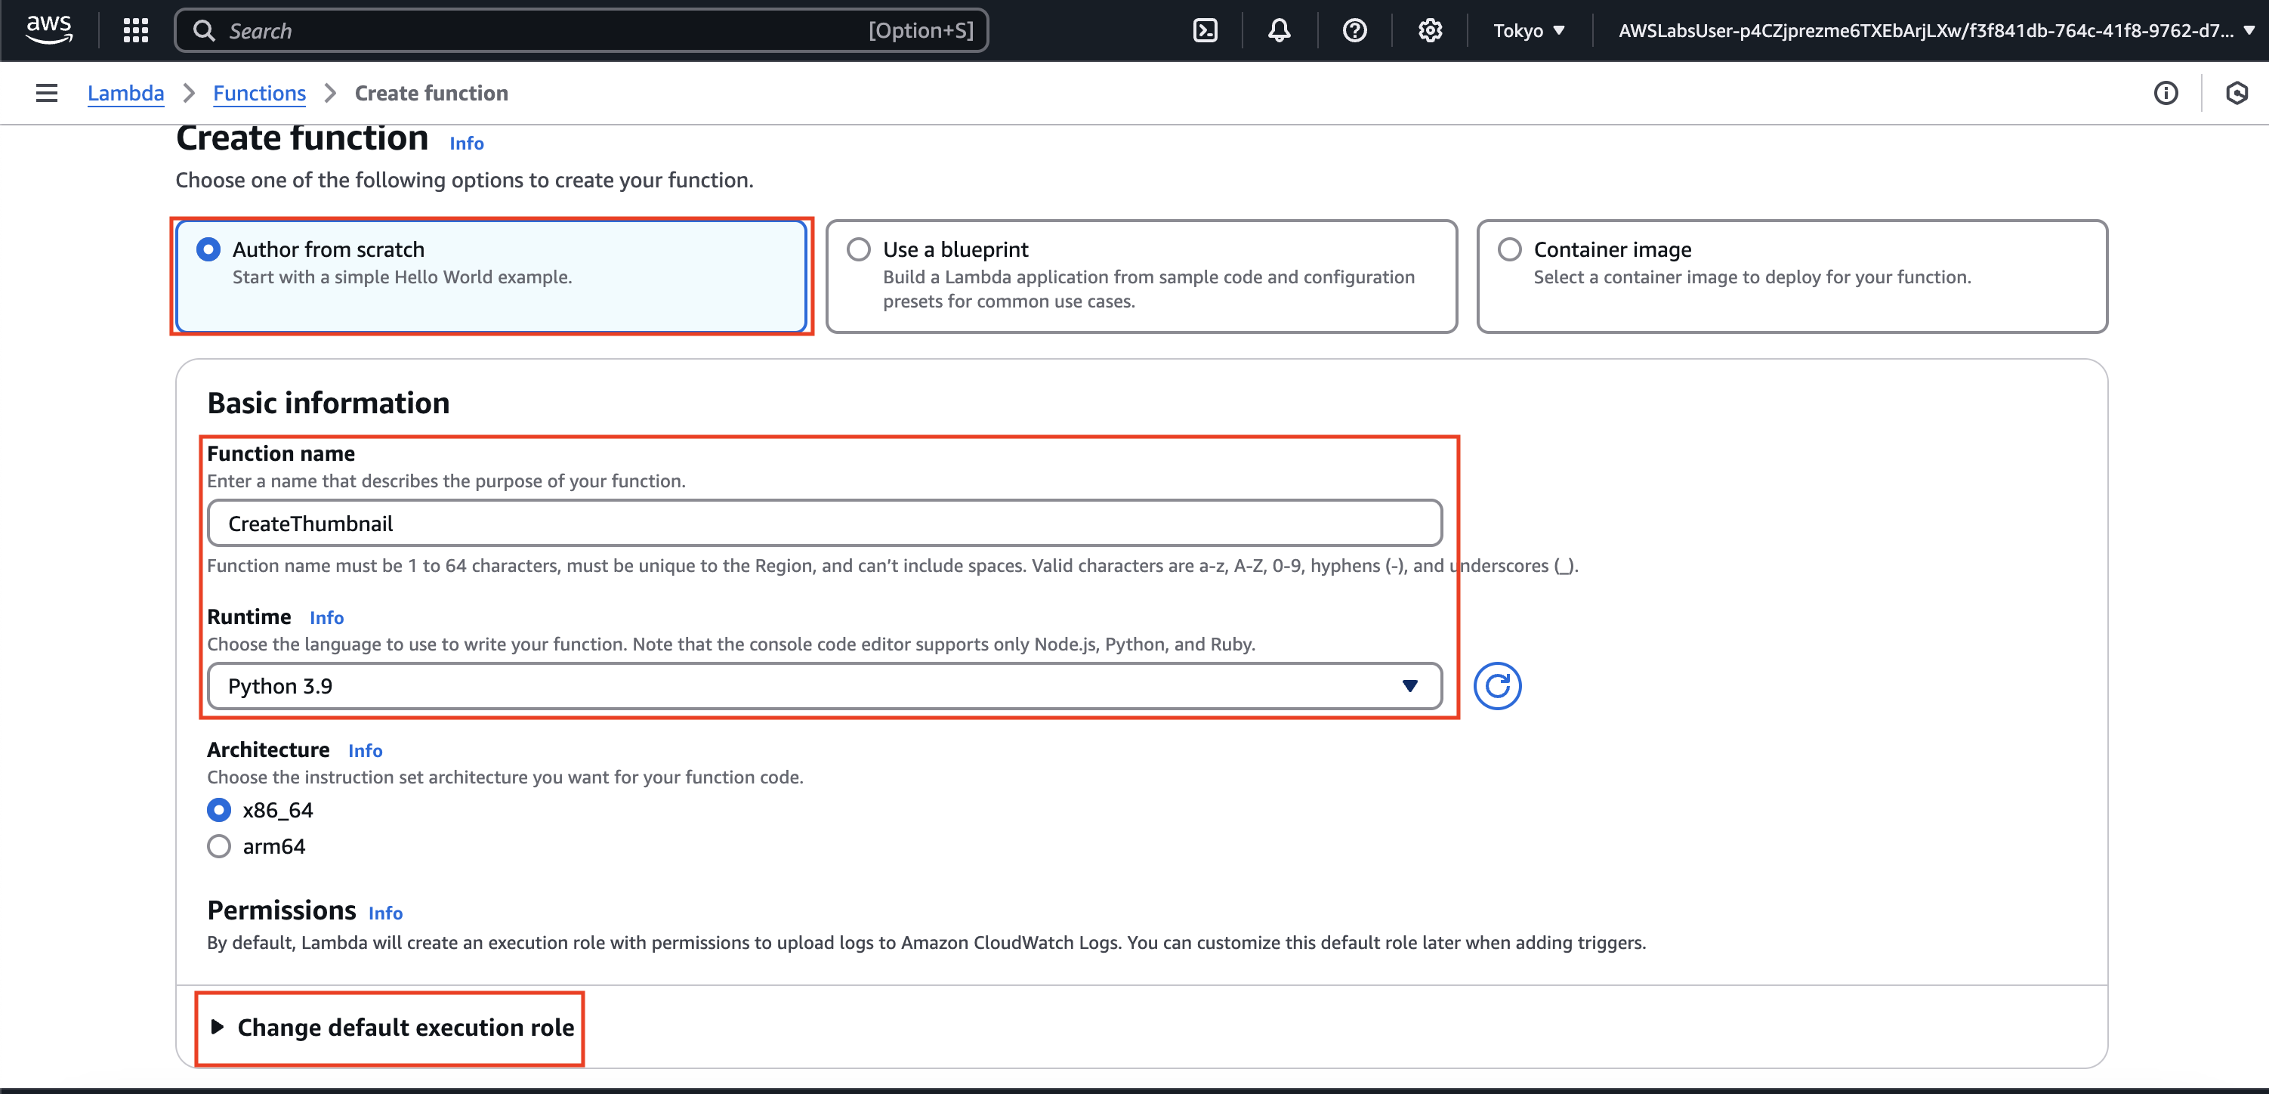Go to Functions breadcrumb
Viewport: 2269px width, 1094px height.
[259, 92]
